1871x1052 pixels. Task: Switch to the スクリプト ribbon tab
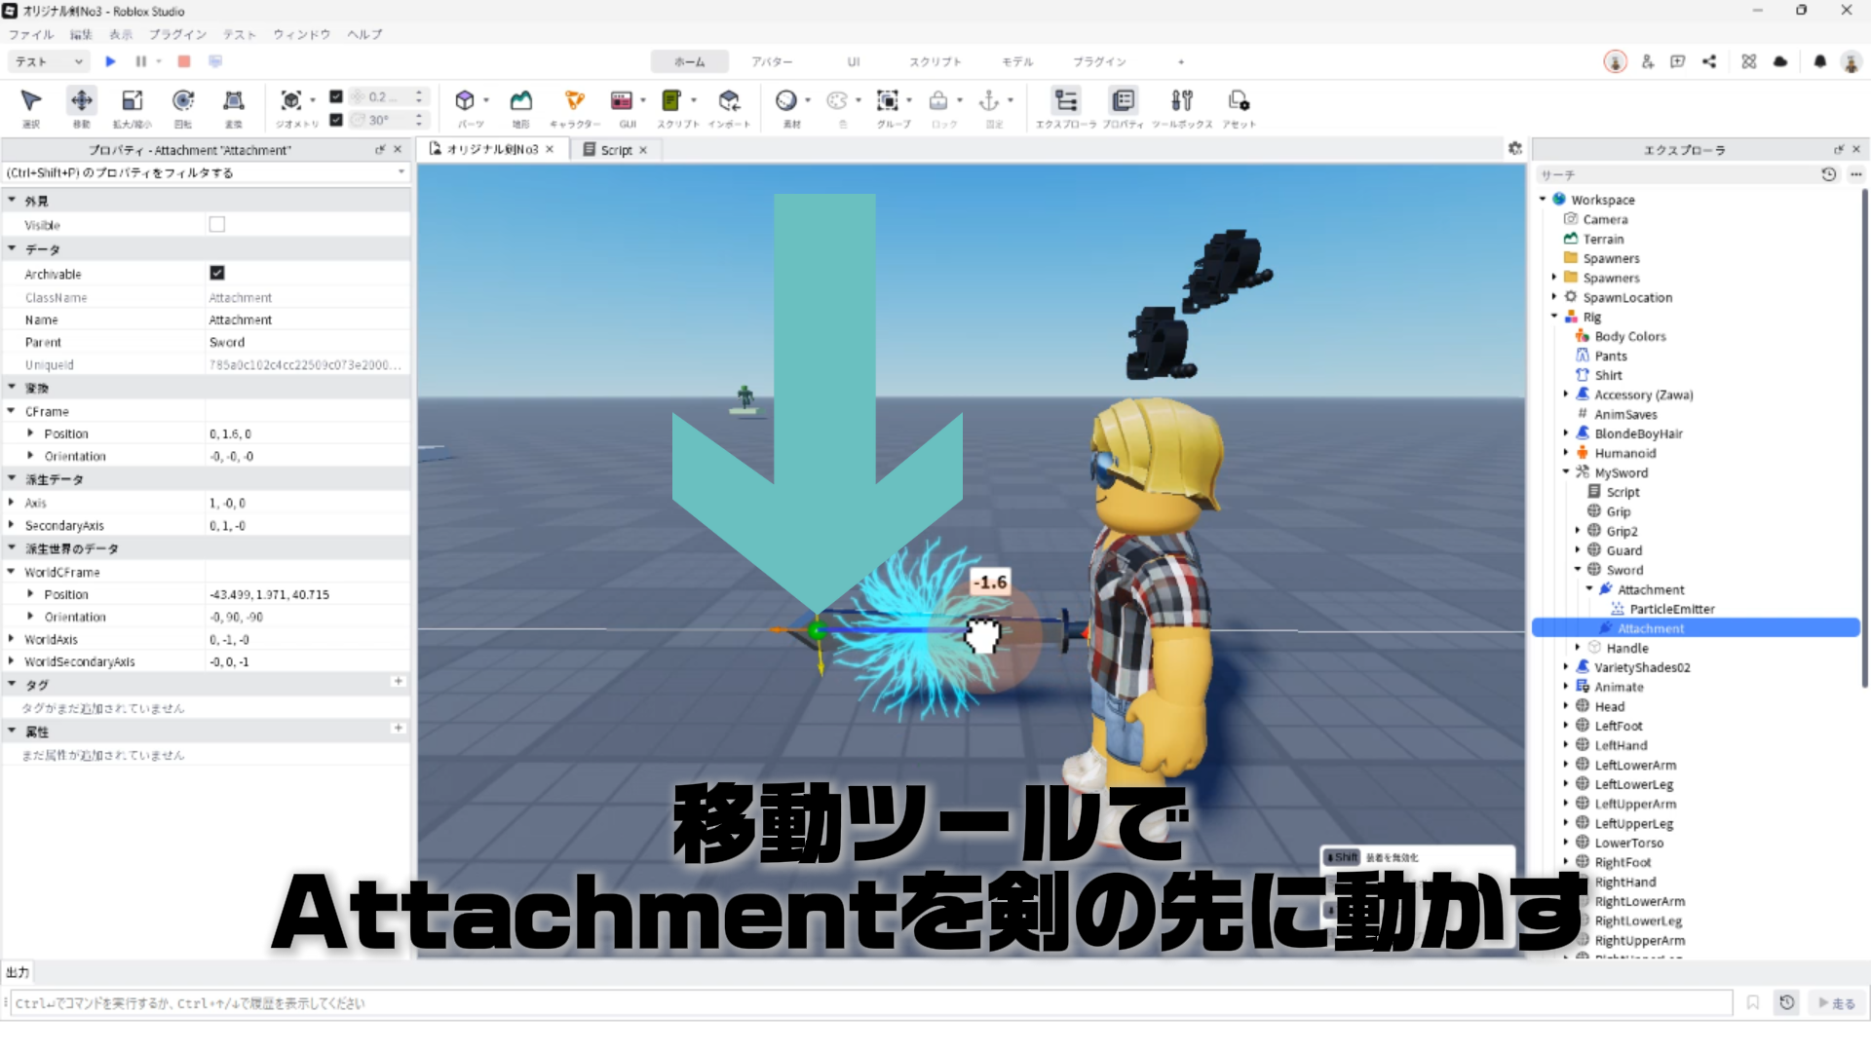935,61
